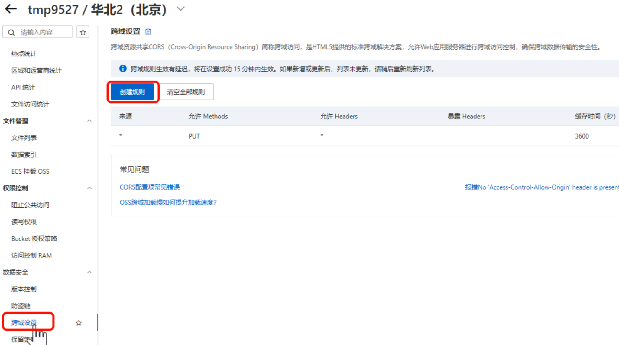Open Bucket 授权策略 menu item
This screenshot has height=345, width=619.
tap(34, 238)
